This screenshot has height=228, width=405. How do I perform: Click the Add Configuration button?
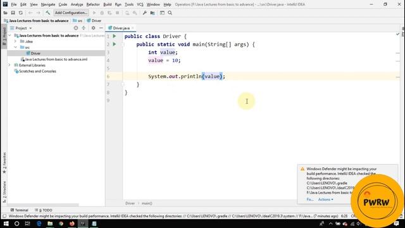click(71, 13)
